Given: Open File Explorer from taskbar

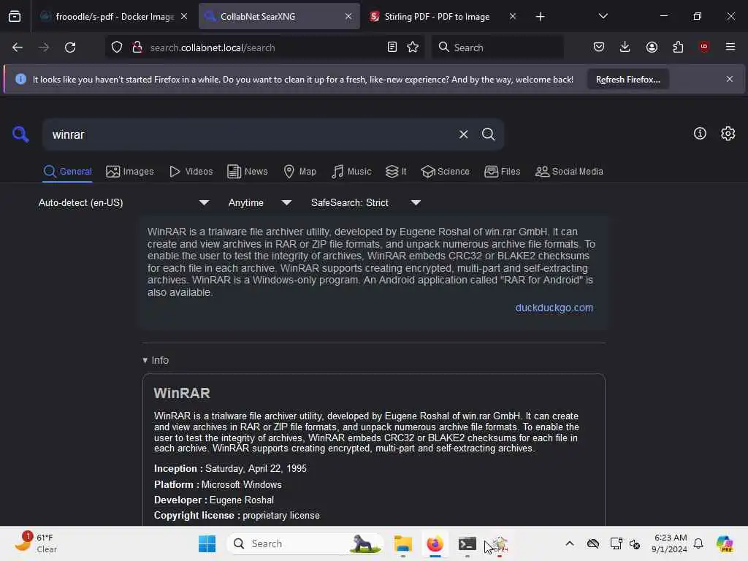Looking at the screenshot, I should pyautogui.click(x=402, y=543).
